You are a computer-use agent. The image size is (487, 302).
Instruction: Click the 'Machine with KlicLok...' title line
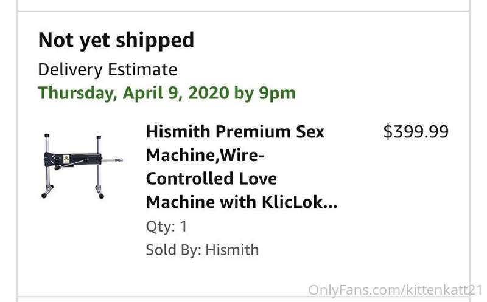pyautogui.click(x=242, y=202)
